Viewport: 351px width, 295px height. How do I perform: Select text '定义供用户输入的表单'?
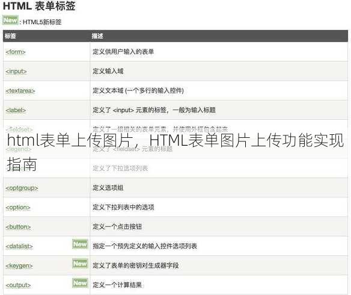coord(123,52)
